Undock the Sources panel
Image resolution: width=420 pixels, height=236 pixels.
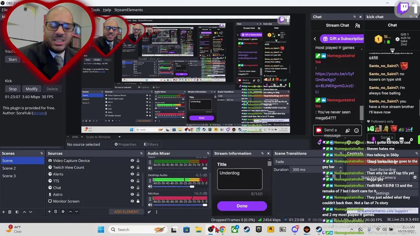click(141, 153)
